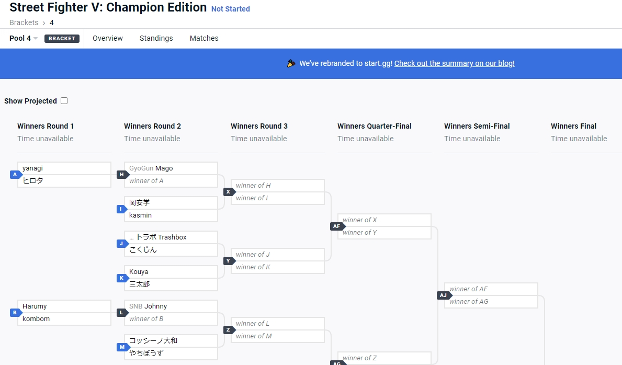The width and height of the screenshot is (622, 365).
Task: Open match B badge
Action: point(16,313)
